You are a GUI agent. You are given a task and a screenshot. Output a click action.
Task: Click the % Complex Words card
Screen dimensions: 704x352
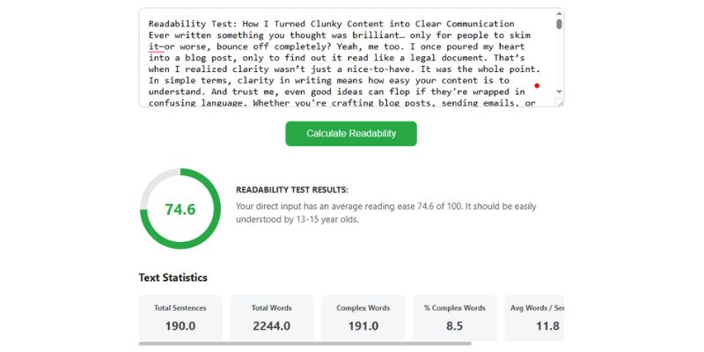pyautogui.click(x=455, y=319)
